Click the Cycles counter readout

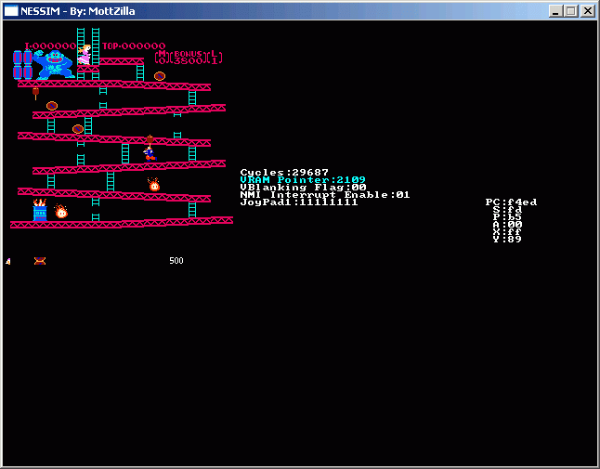pos(283,172)
